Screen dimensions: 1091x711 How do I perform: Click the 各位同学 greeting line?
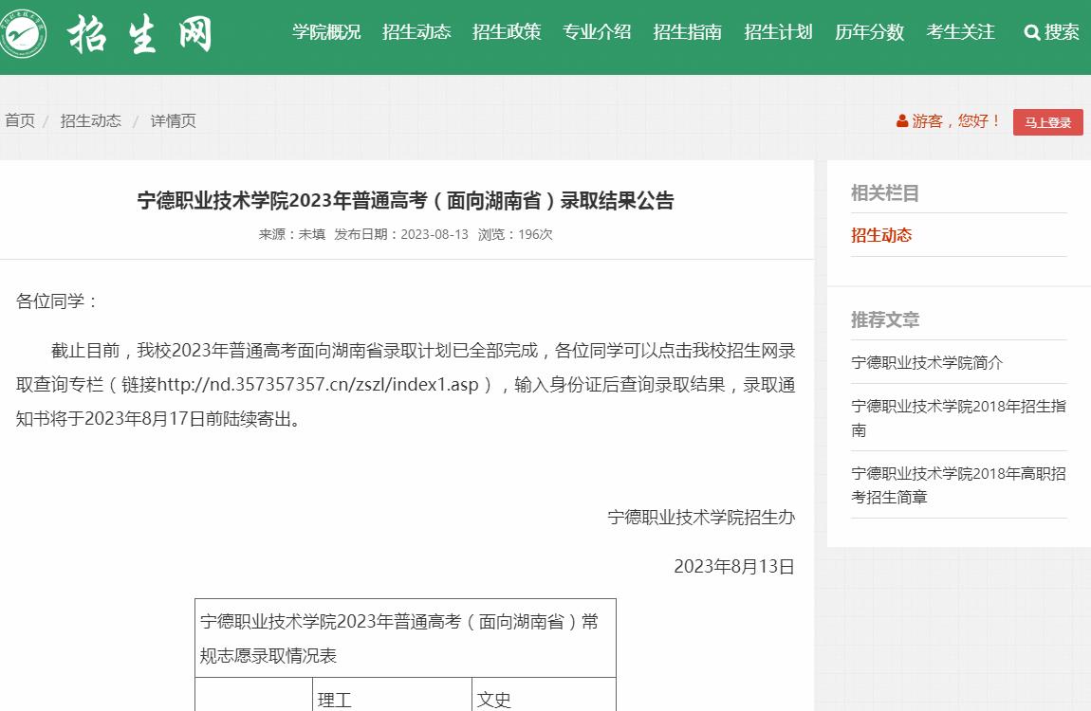click(58, 301)
